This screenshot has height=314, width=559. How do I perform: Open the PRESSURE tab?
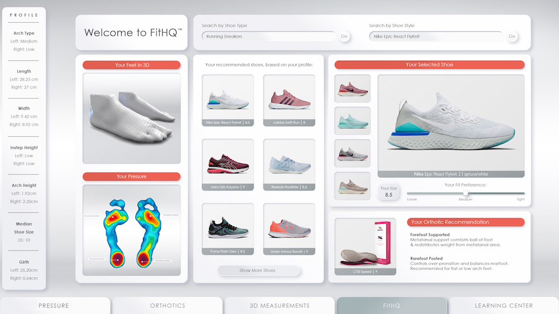pos(54,306)
